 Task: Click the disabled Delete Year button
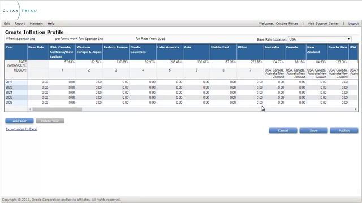50,121
